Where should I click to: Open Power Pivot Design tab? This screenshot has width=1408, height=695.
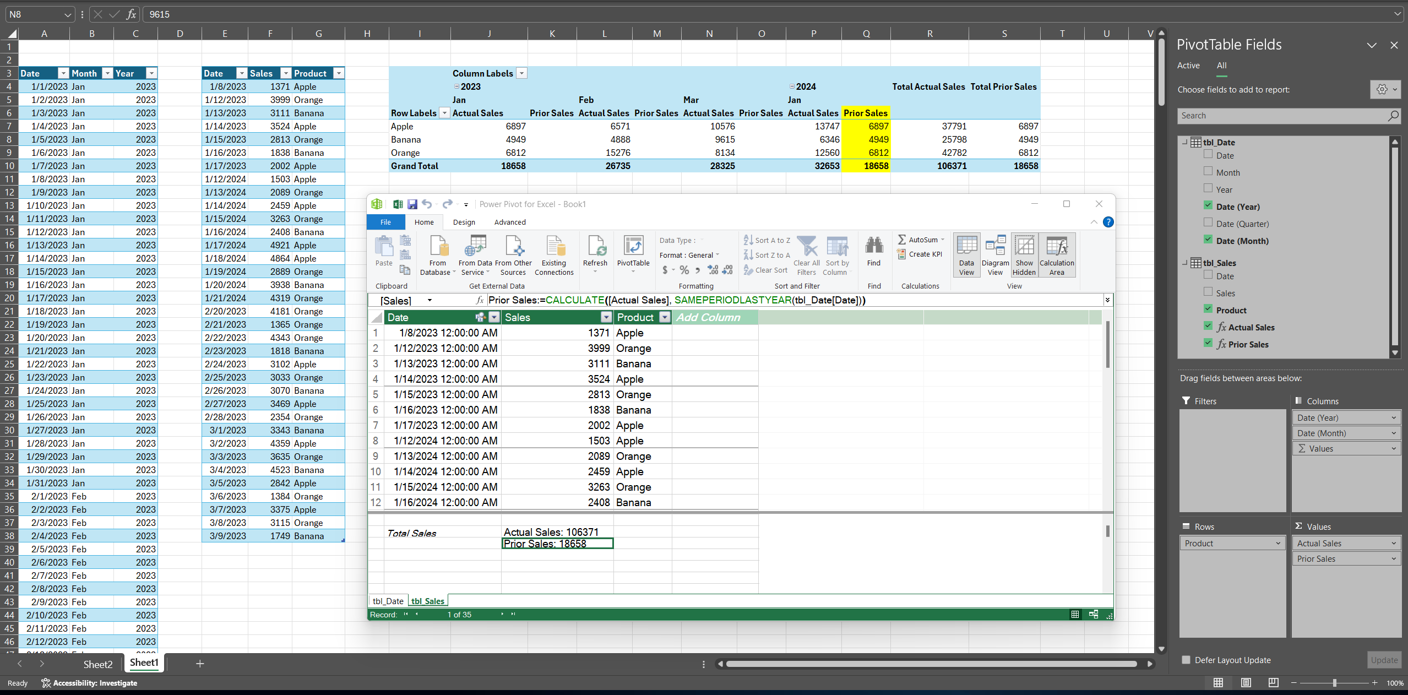[x=464, y=222]
